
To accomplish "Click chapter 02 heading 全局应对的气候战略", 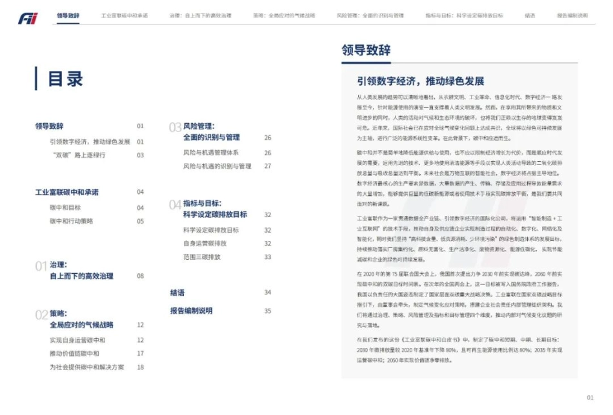I will (81, 325).
